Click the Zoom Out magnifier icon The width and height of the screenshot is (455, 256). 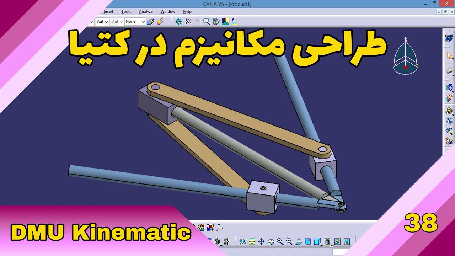pos(289,242)
